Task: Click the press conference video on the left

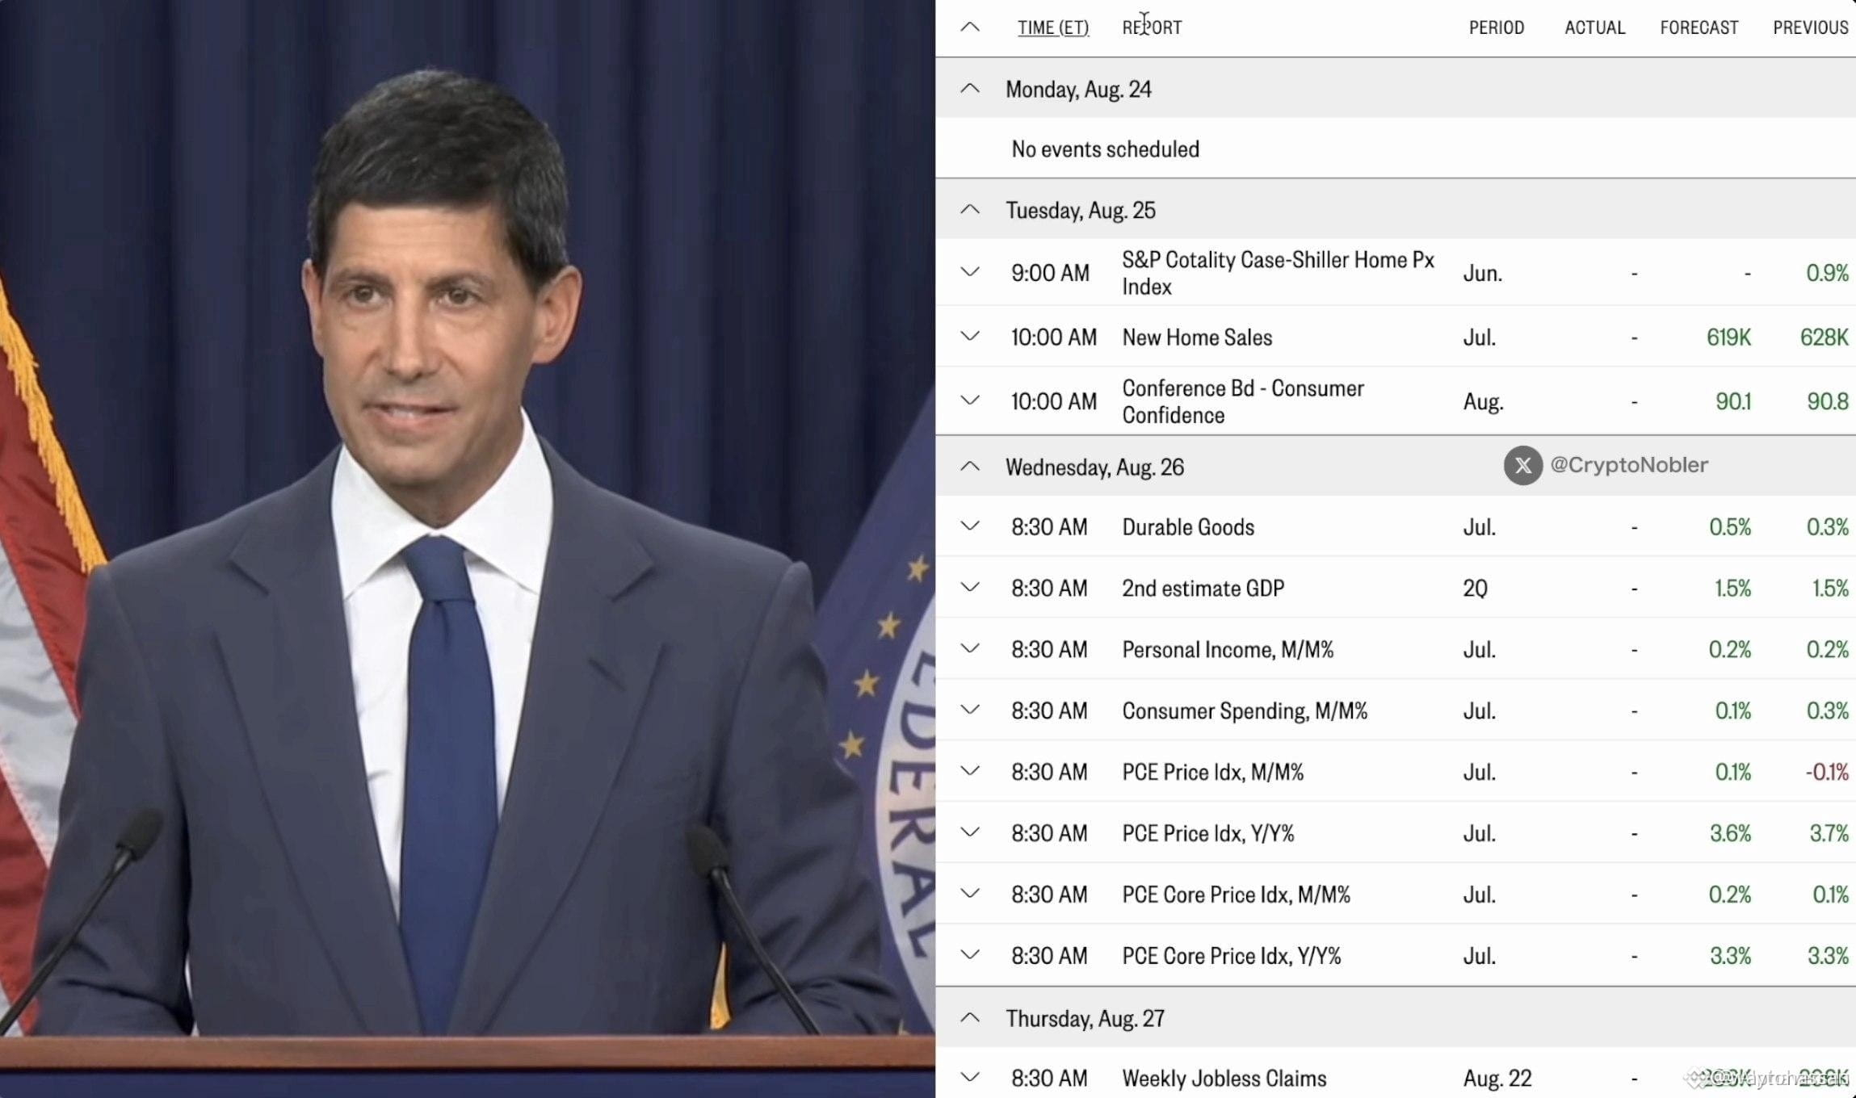Action: (x=468, y=549)
